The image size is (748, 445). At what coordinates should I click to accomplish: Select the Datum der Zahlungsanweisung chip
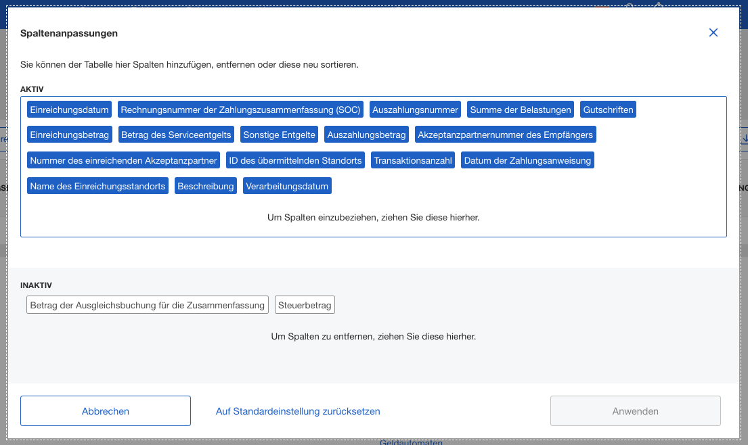[527, 160]
